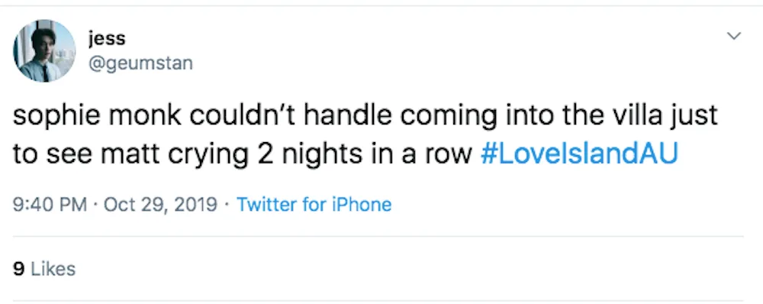Open the display name jess

(107, 38)
